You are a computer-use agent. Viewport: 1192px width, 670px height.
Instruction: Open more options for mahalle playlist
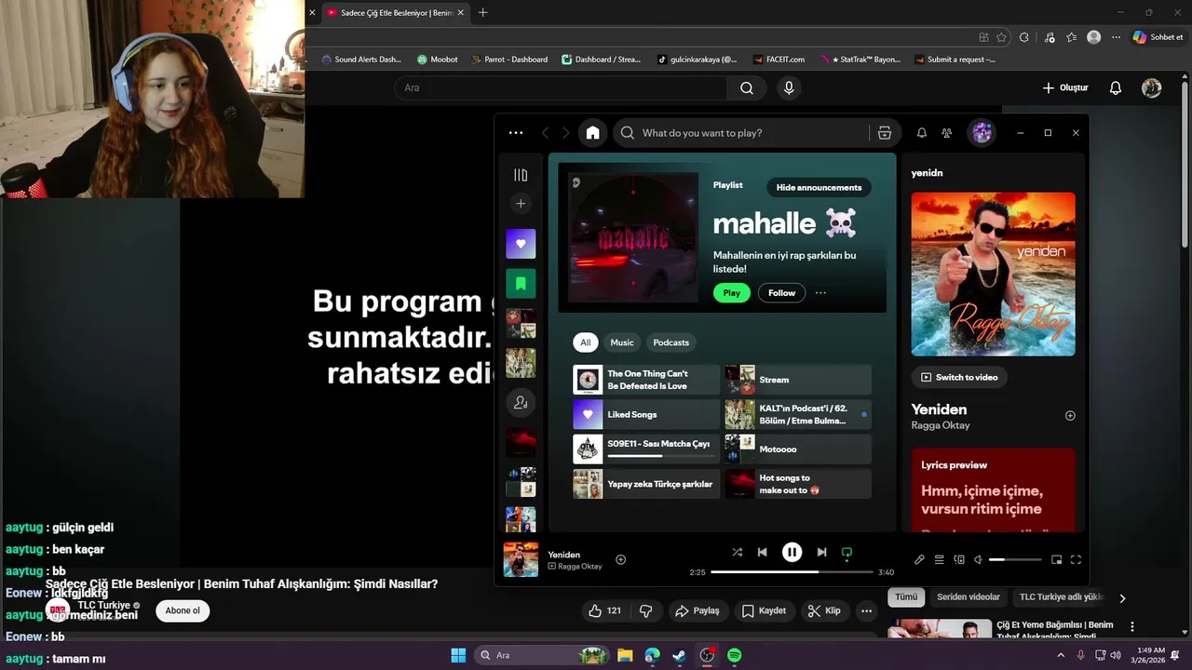pyautogui.click(x=820, y=293)
